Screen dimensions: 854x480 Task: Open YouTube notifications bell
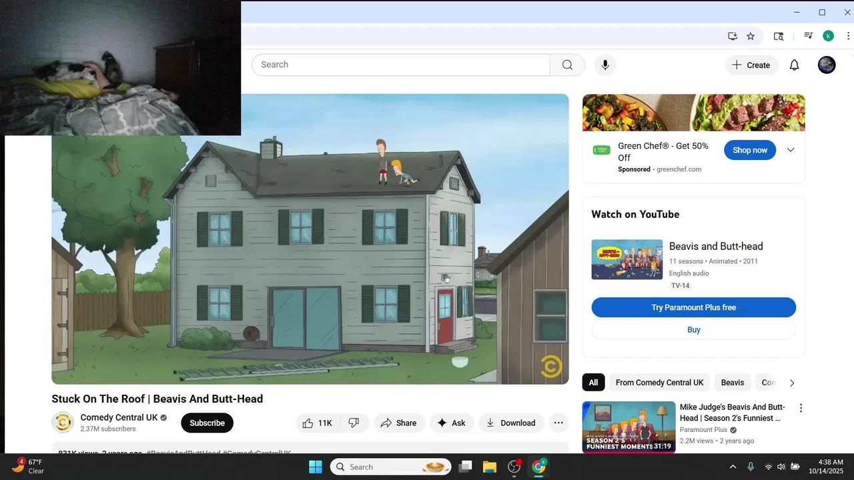(x=794, y=65)
